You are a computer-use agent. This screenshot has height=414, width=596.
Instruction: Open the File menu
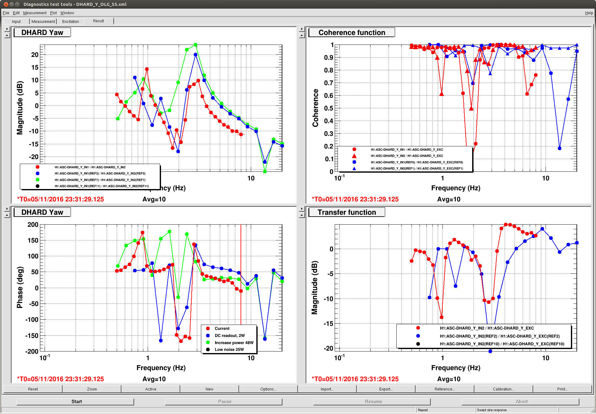6,13
